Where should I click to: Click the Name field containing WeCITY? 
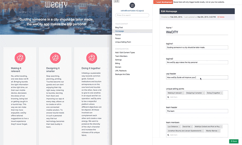tap(197, 32)
